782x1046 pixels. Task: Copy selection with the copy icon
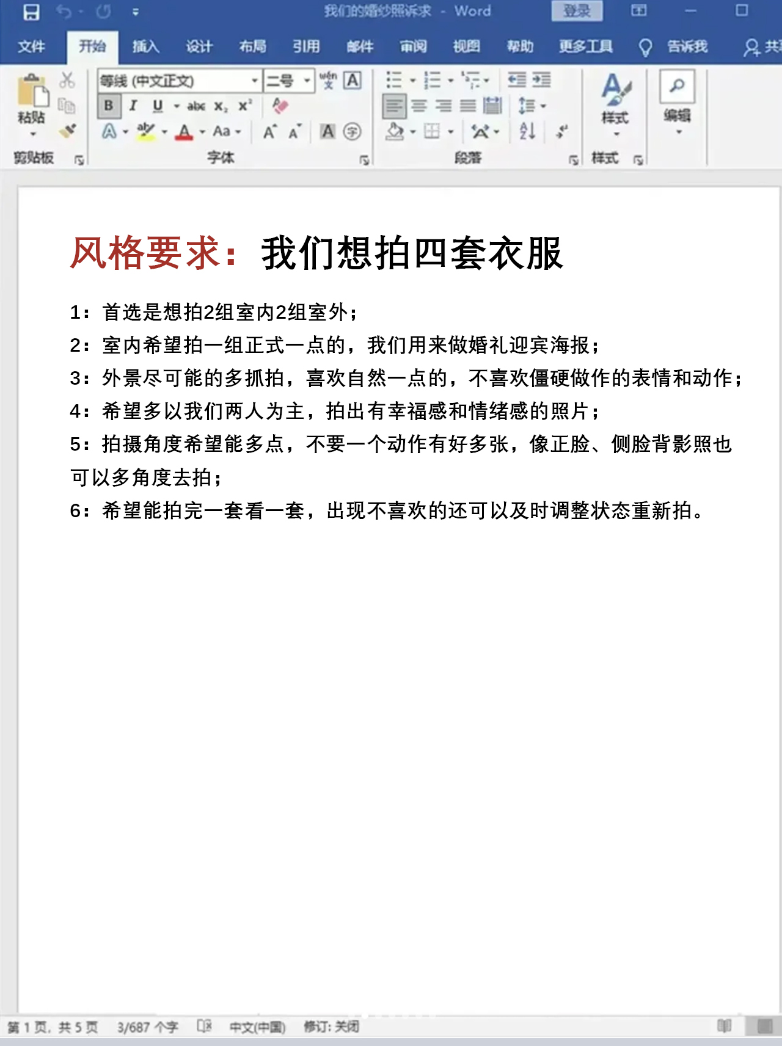point(67,106)
